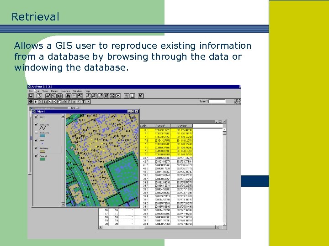Click Zoom to Active Themes button

pyautogui.click(x=95, y=96)
